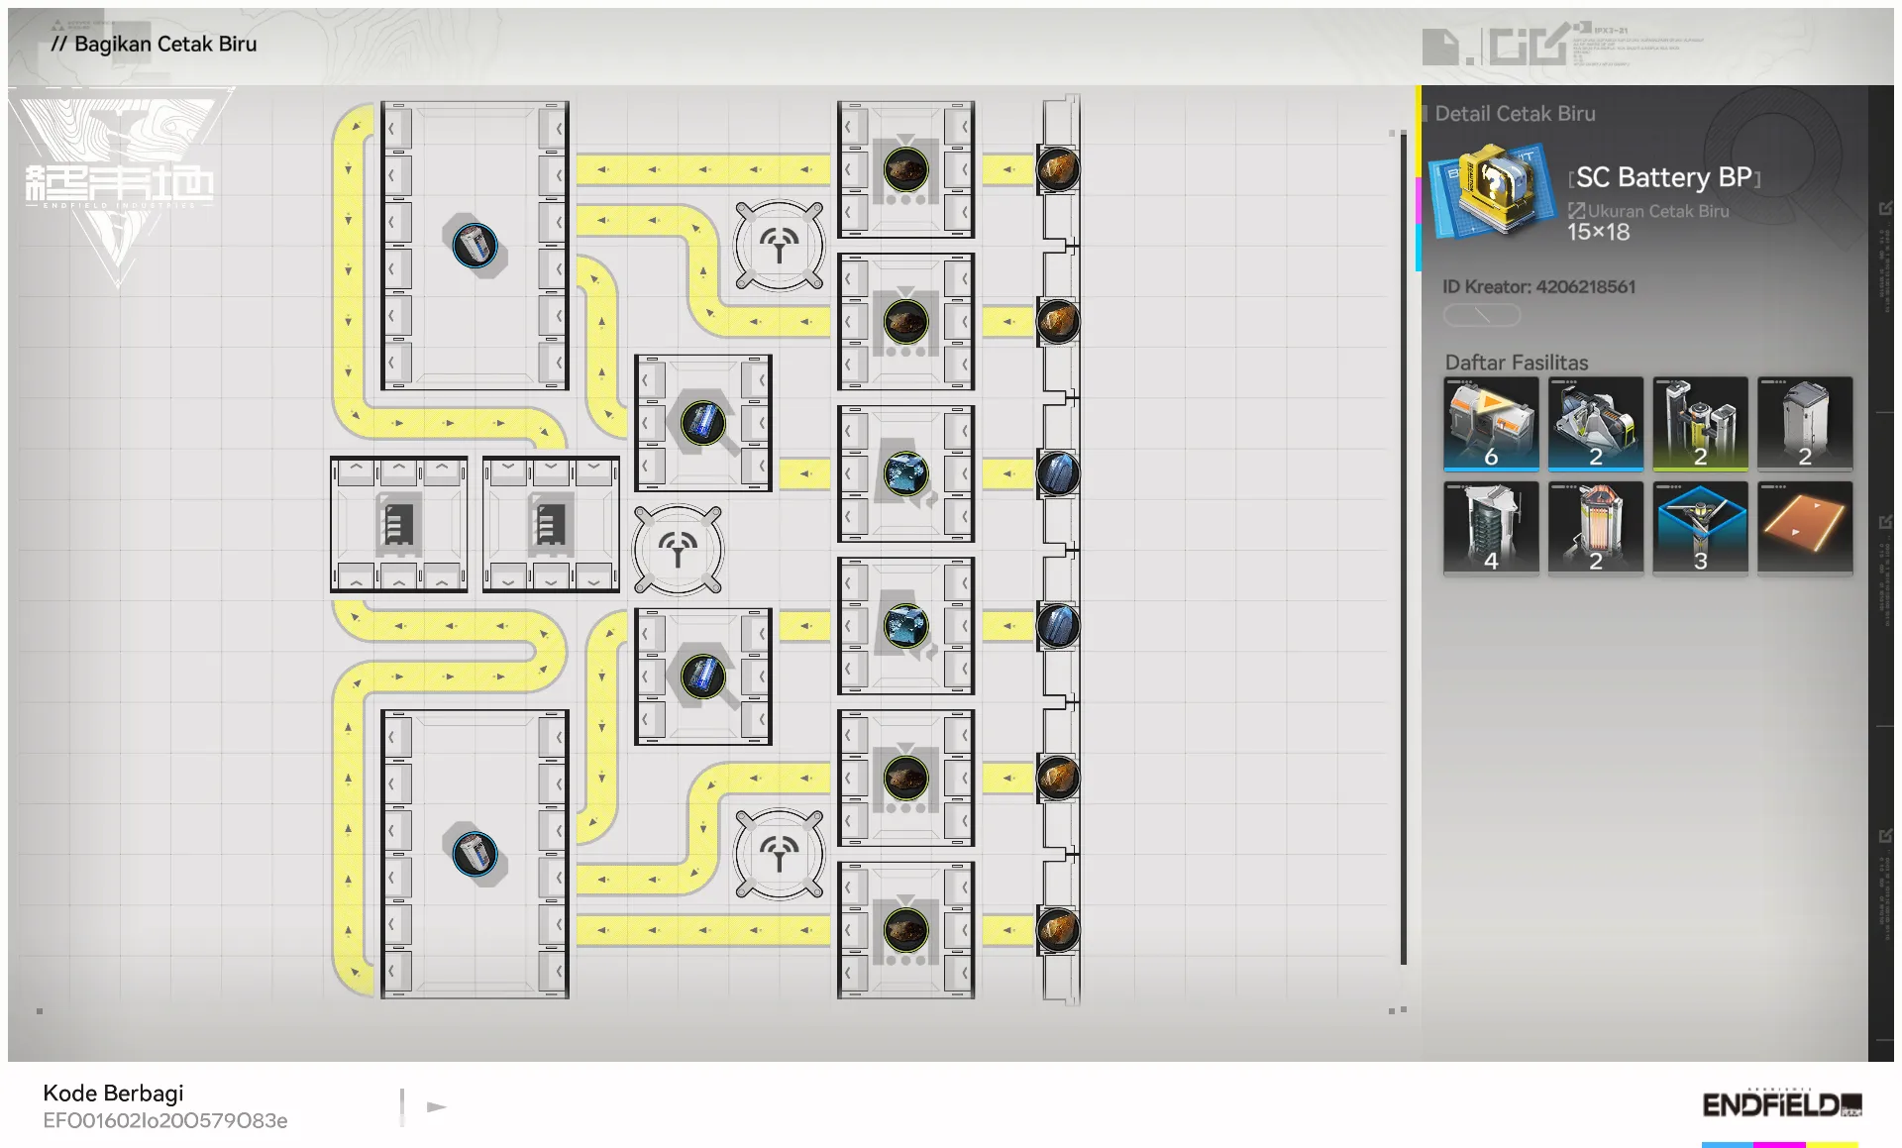The width and height of the screenshot is (1902, 1148).
Task: Click the topmost ore output port icon
Action: tap(1057, 169)
